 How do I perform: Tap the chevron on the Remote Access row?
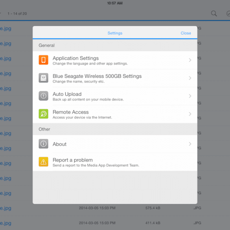[190, 114]
